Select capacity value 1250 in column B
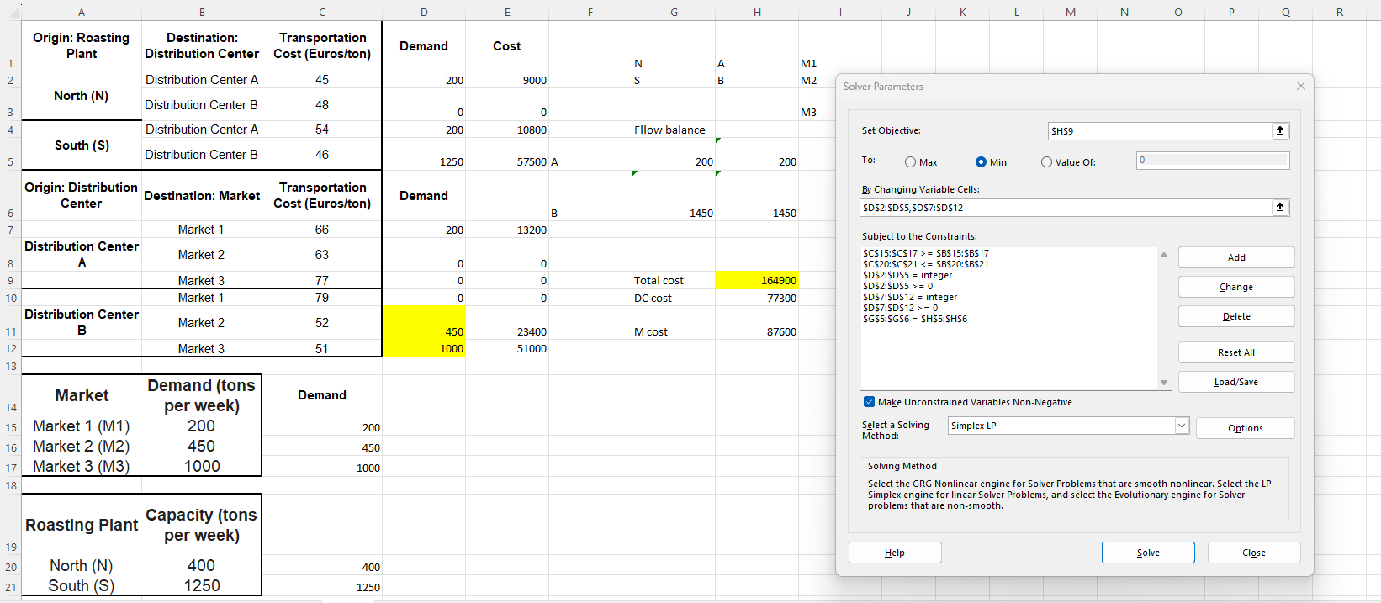The width and height of the screenshot is (1381, 603). click(x=202, y=585)
